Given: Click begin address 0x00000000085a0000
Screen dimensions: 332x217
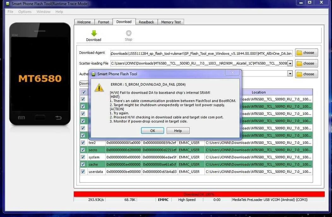Looking at the screenshot, I should pos(123,143).
